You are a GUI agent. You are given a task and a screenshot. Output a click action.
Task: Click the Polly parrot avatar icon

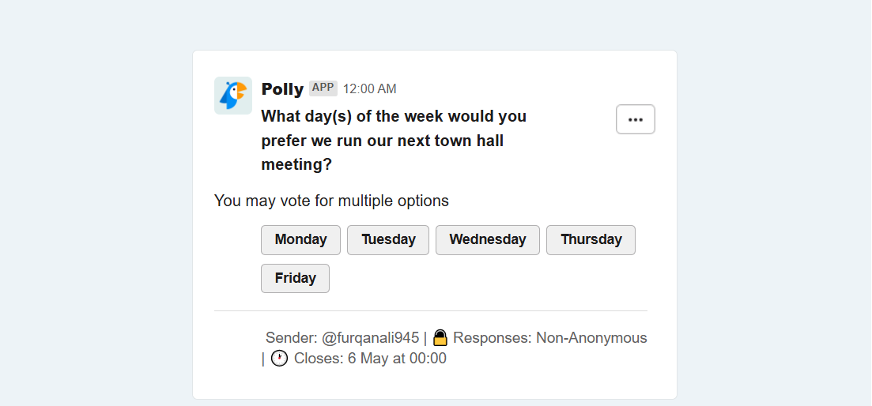pos(233,96)
